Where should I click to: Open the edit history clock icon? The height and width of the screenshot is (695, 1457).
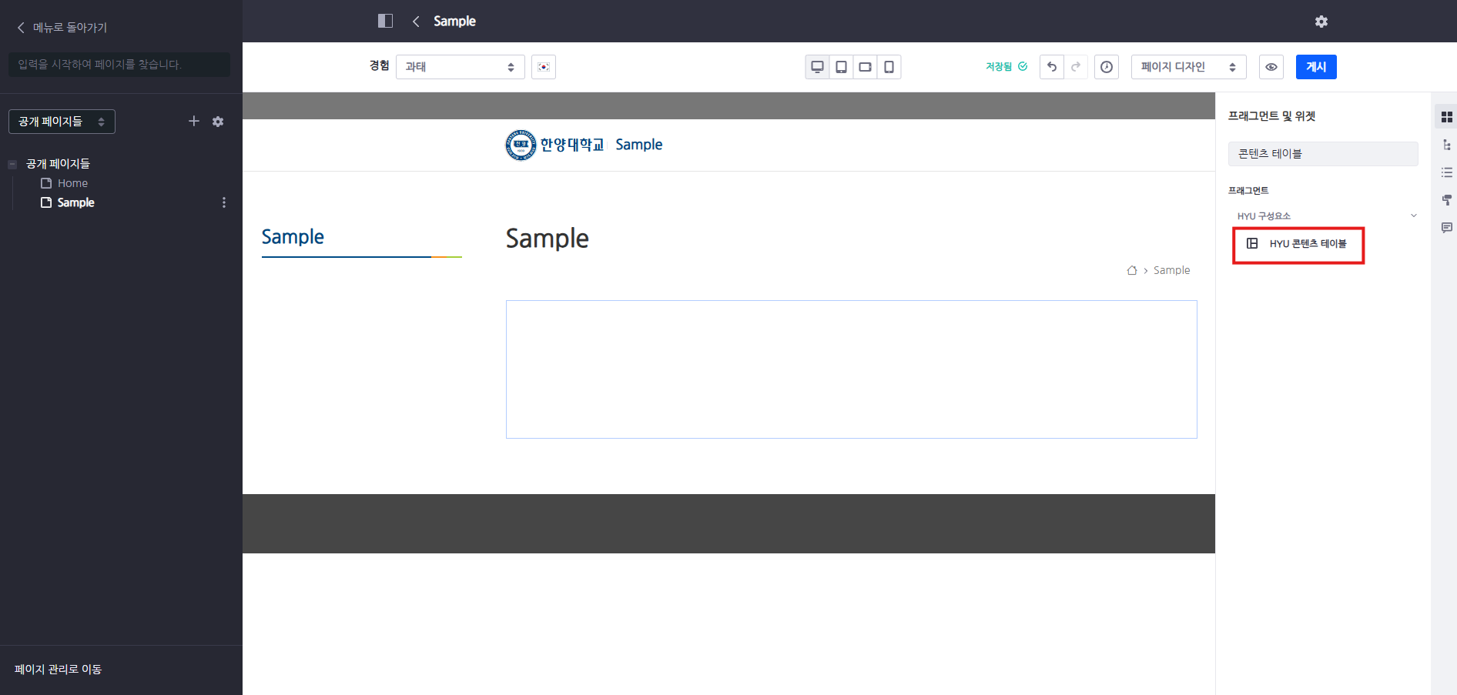1107,67
